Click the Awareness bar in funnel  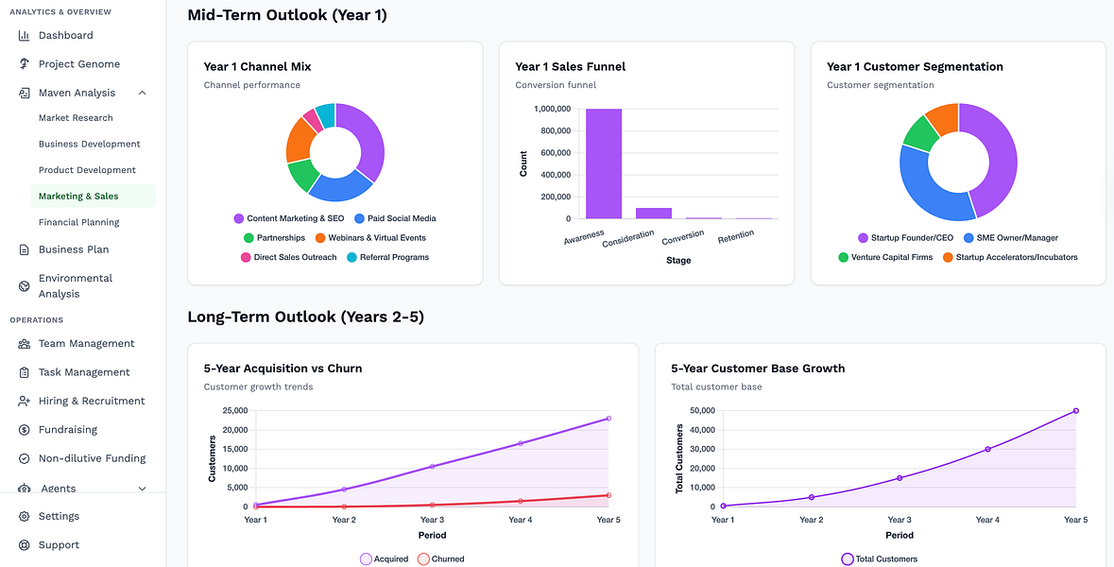point(604,163)
